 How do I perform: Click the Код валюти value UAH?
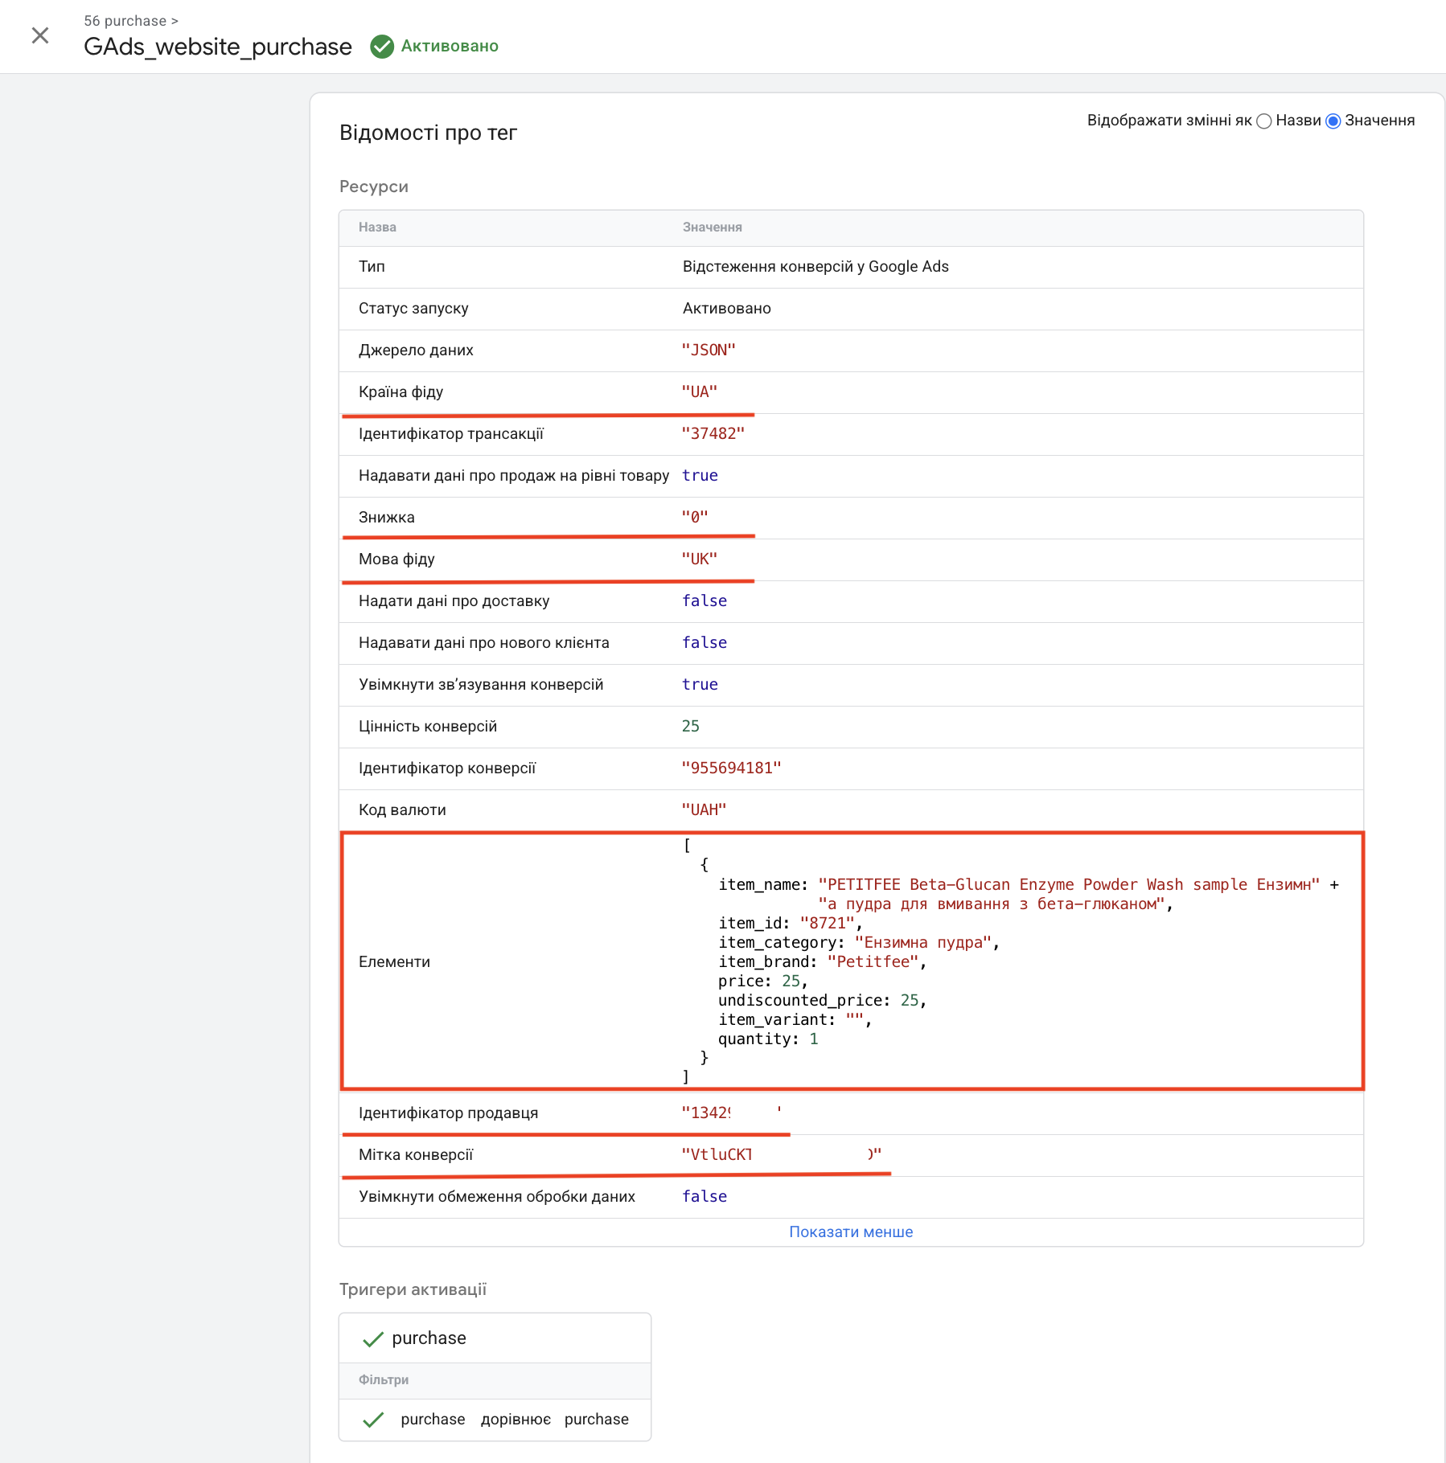[x=704, y=810]
